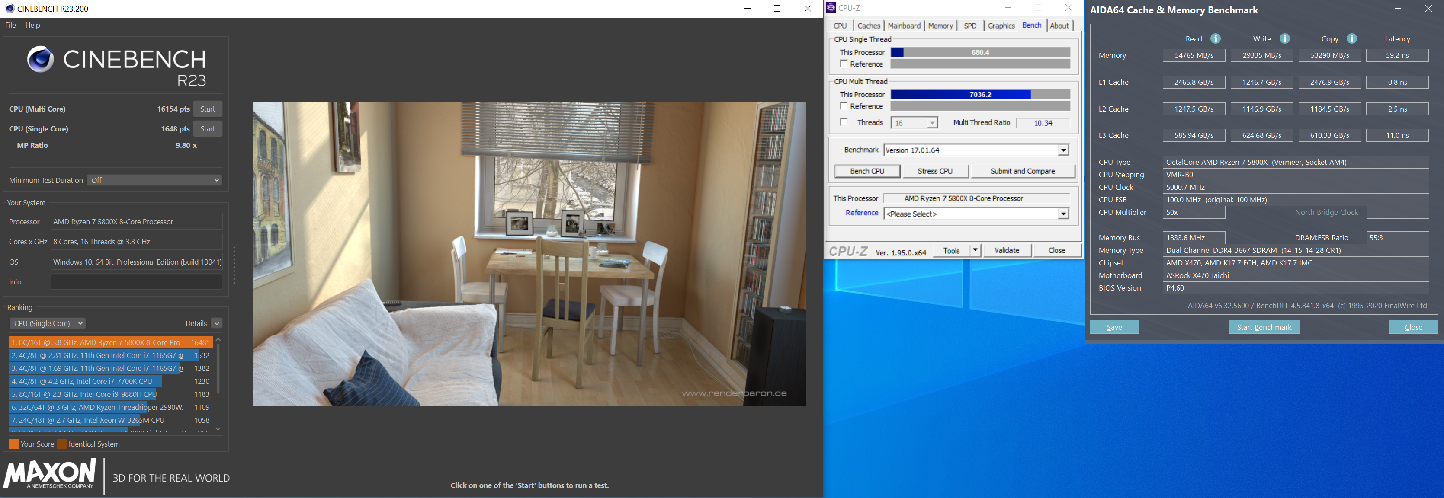Click the Info input field in Your System

tap(136, 282)
